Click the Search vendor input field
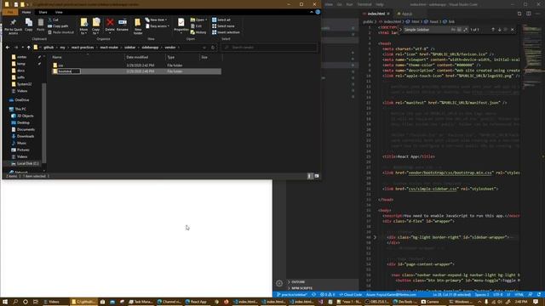This screenshot has width=545, height=306. [x=269, y=48]
